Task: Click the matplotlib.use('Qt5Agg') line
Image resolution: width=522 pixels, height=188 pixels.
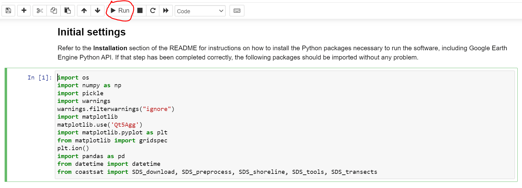Action: [x=100, y=125]
